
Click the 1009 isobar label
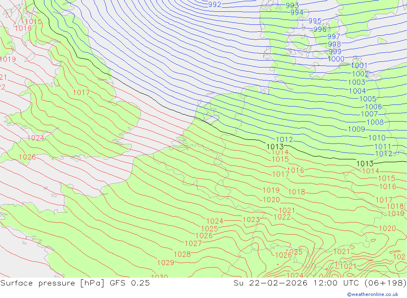point(357,129)
